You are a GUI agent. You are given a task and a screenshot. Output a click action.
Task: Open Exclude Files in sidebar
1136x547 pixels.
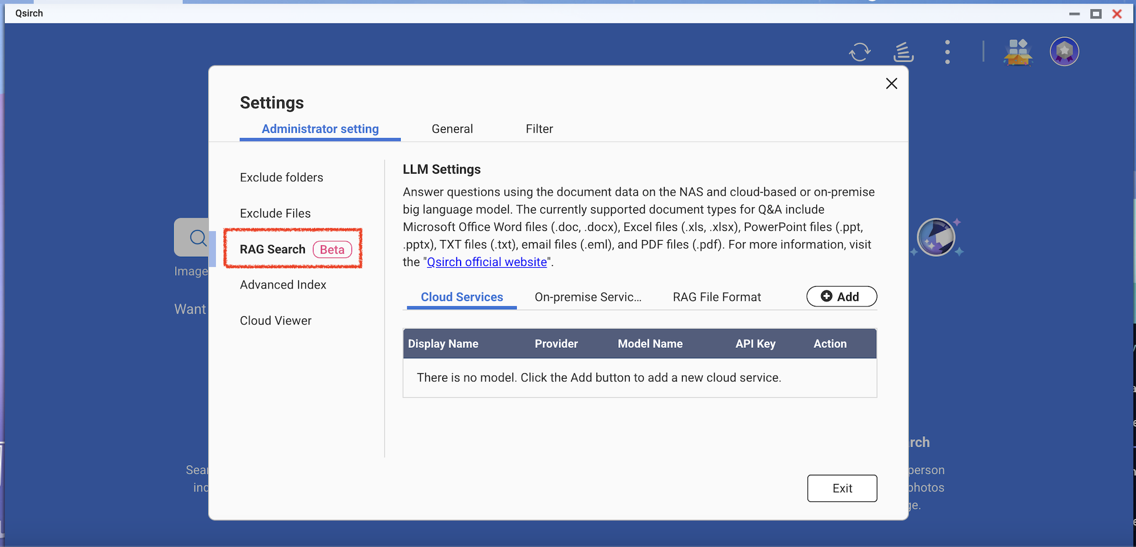pyautogui.click(x=275, y=213)
